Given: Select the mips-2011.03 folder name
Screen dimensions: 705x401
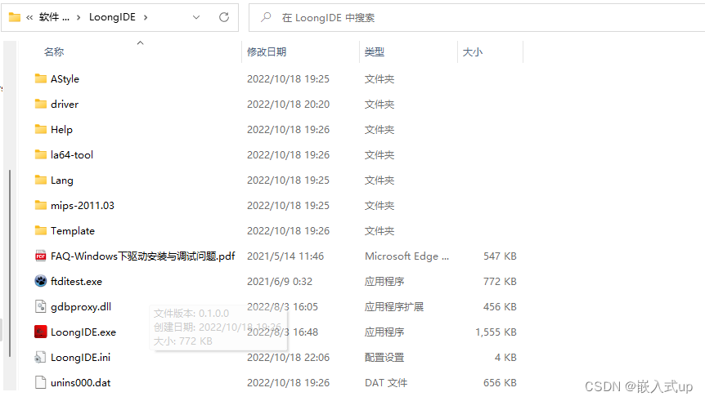Looking at the screenshot, I should (x=83, y=206).
